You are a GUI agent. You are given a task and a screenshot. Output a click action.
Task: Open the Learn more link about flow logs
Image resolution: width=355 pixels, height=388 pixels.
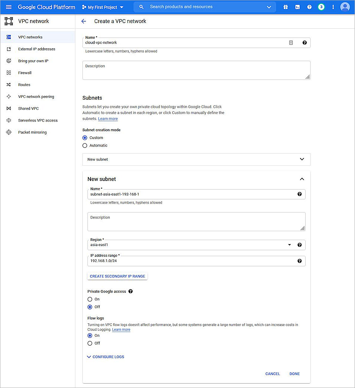click(121, 329)
